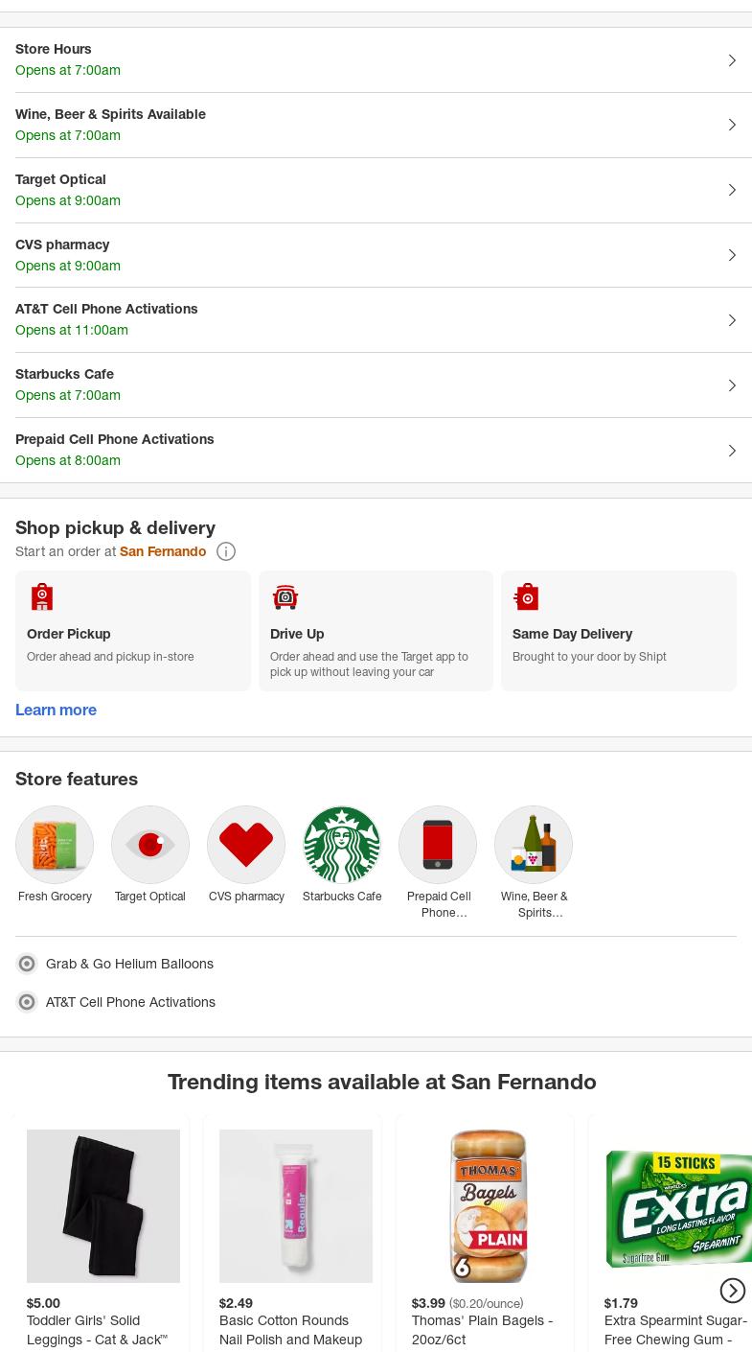
Task: View the Thomas' Bagels product image
Action: pyautogui.click(x=489, y=1206)
